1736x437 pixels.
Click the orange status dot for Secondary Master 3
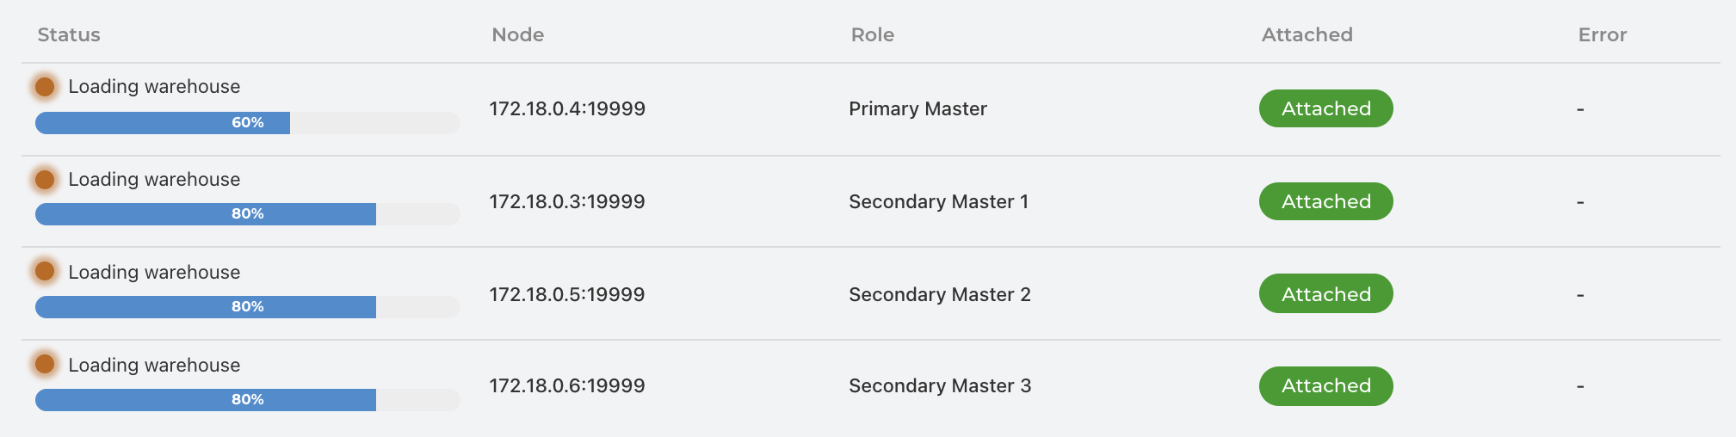(45, 364)
